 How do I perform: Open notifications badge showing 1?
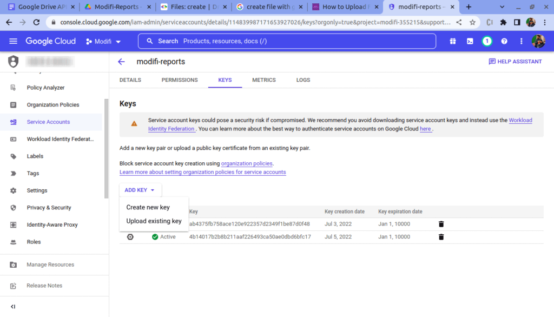point(487,41)
